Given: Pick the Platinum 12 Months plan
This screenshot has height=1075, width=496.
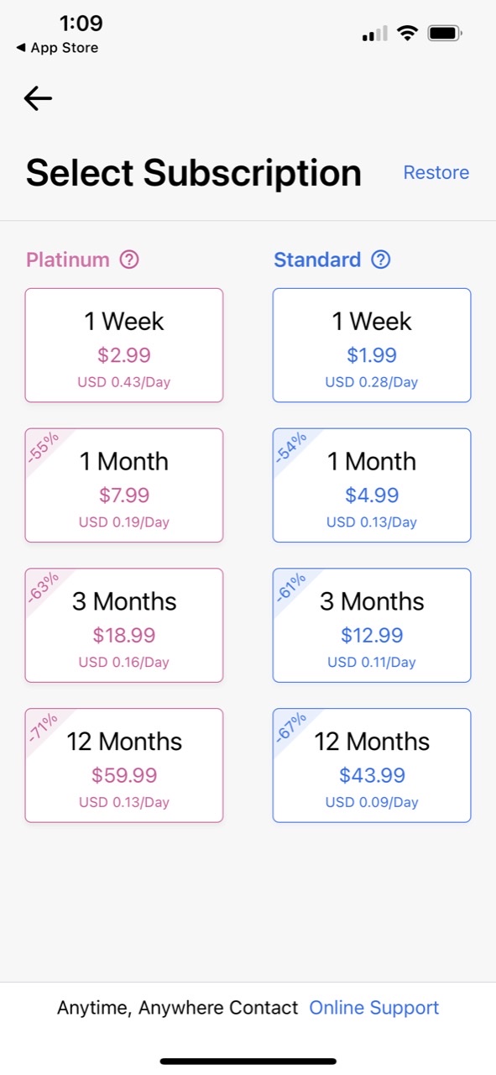Looking at the screenshot, I should pos(123,765).
